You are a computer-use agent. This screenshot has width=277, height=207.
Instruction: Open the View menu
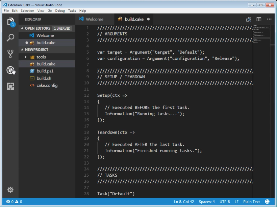pyautogui.click(x=41, y=10)
